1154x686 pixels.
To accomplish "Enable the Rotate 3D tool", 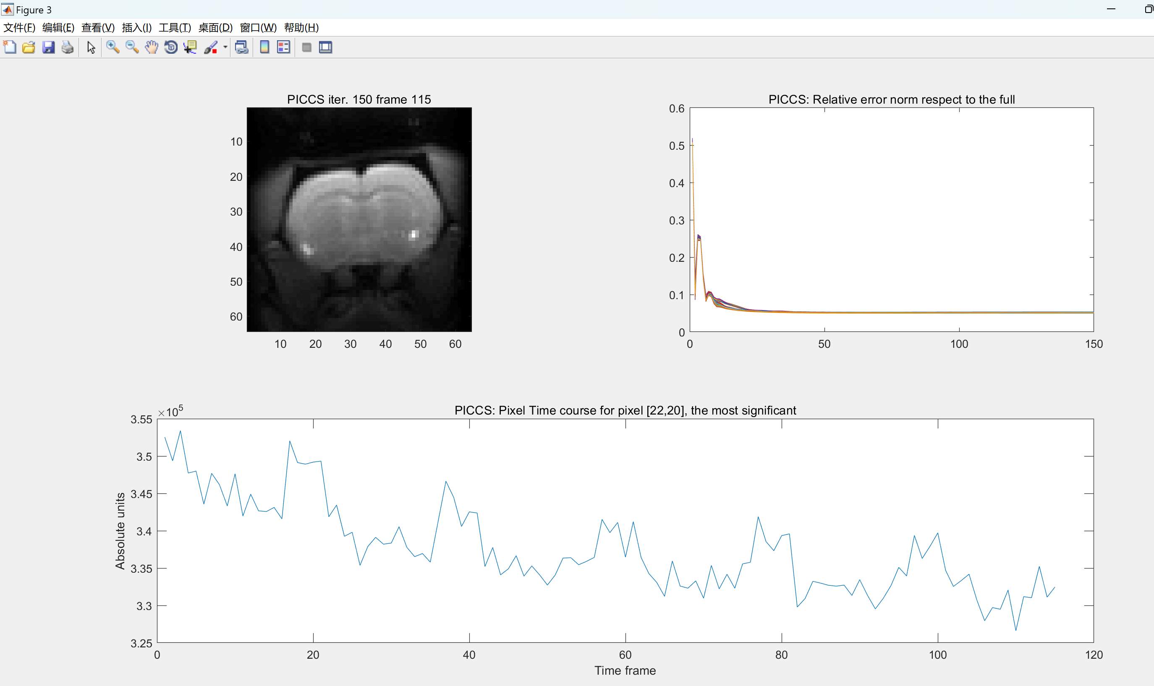I will point(171,47).
